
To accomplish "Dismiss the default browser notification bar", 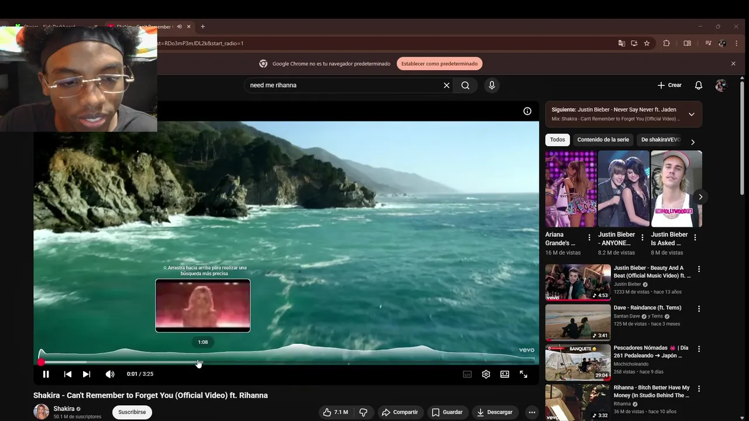I will click(733, 64).
